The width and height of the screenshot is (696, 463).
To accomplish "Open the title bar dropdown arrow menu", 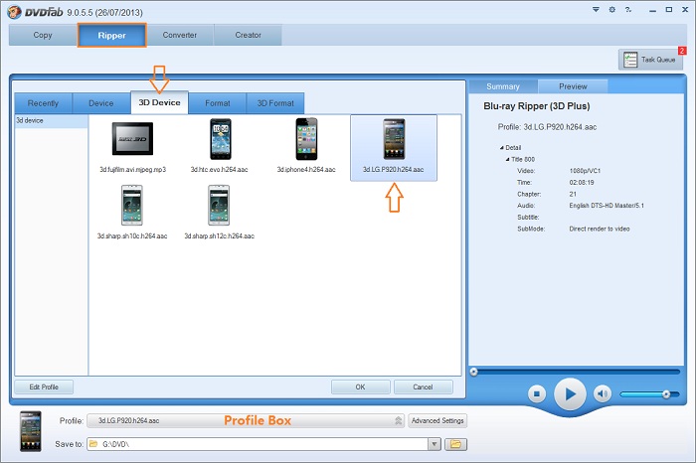I will (597, 9).
